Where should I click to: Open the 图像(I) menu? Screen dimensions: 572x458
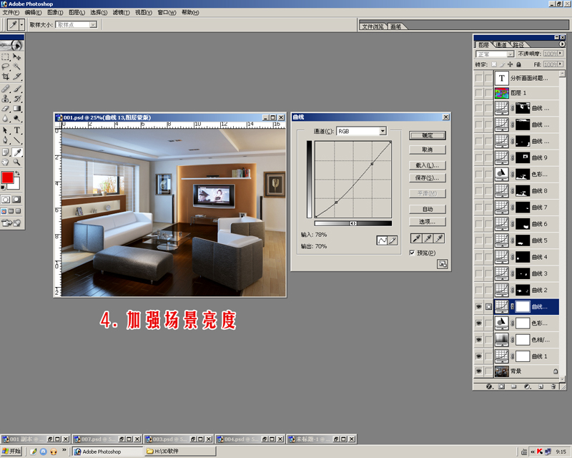tap(55, 12)
